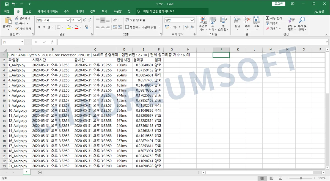330x181 pixels.
Task: Switch to the 수식 formulas tab
Action: 67,11
